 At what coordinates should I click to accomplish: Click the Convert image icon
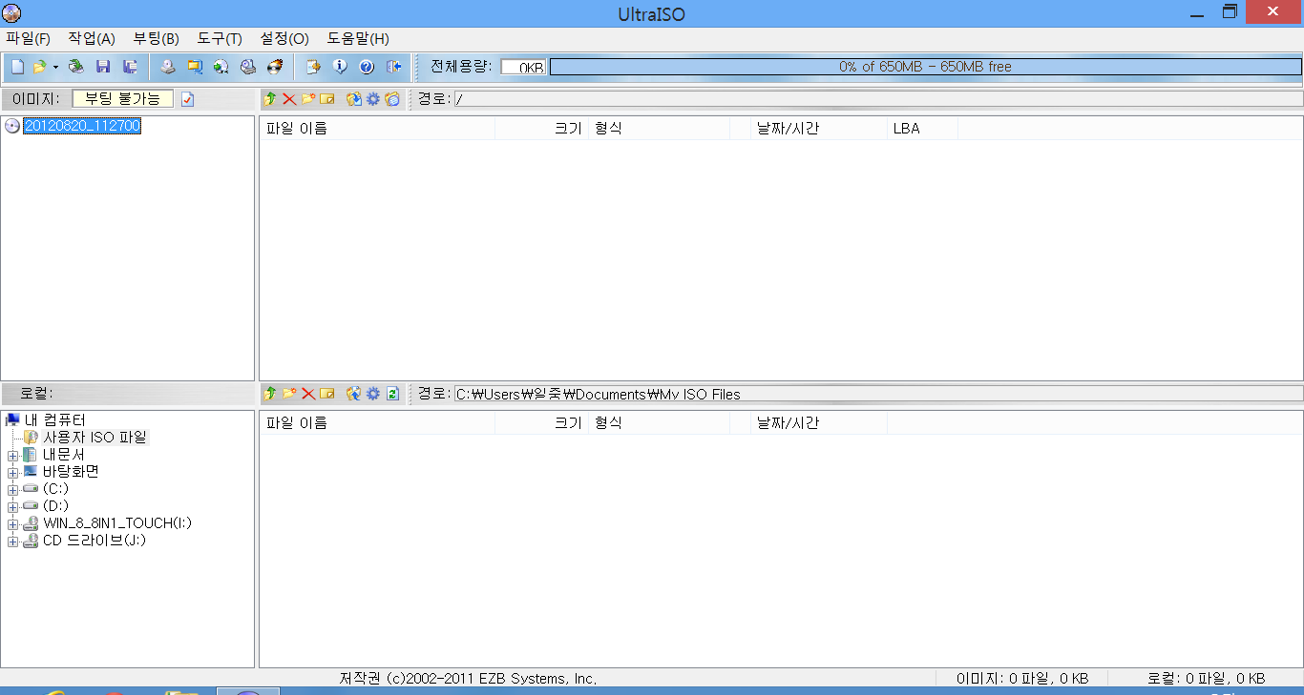pyautogui.click(x=221, y=67)
